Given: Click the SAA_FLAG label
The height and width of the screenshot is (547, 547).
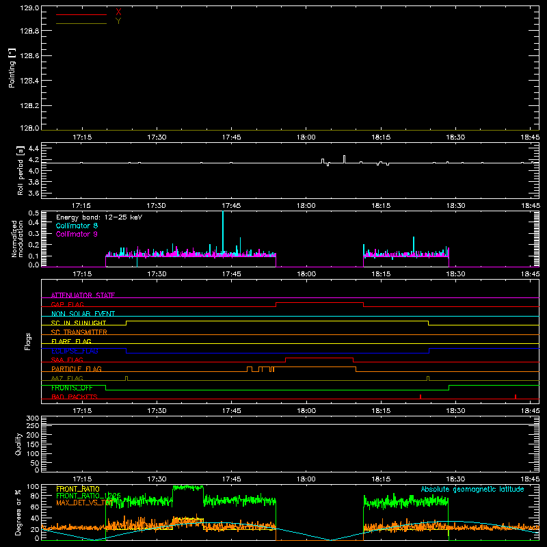Looking at the screenshot, I should (x=67, y=360).
